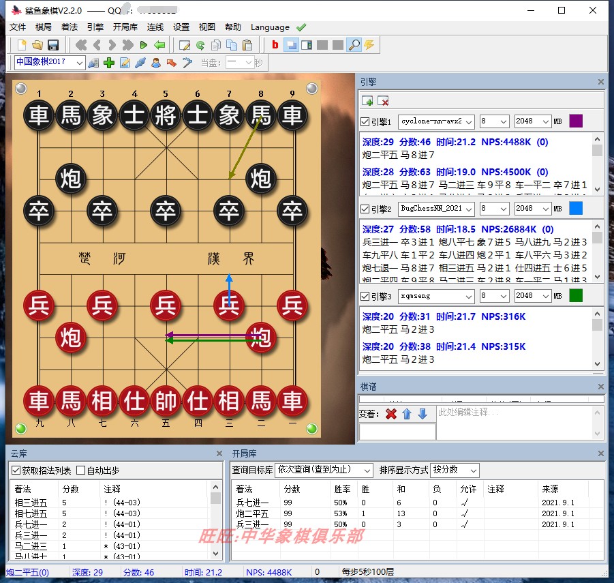Open a game file via folder icon
This screenshot has height=583, width=614.
pos(37,45)
